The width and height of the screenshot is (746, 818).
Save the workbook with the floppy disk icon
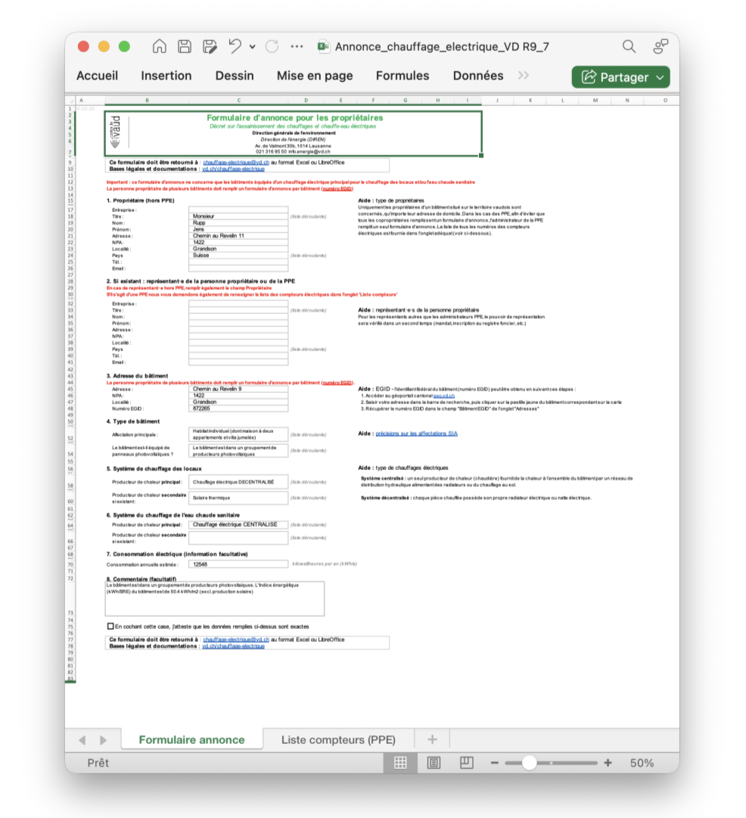(185, 46)
